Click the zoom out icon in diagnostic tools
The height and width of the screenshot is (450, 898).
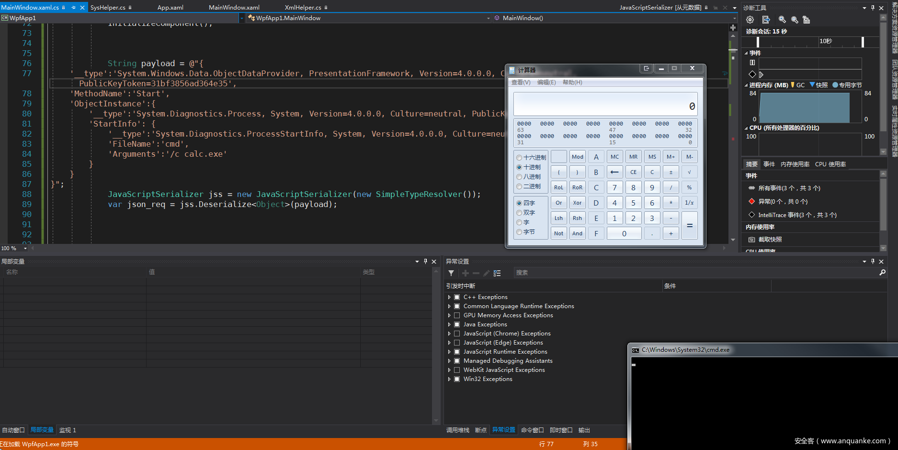[x=795, y=20]
